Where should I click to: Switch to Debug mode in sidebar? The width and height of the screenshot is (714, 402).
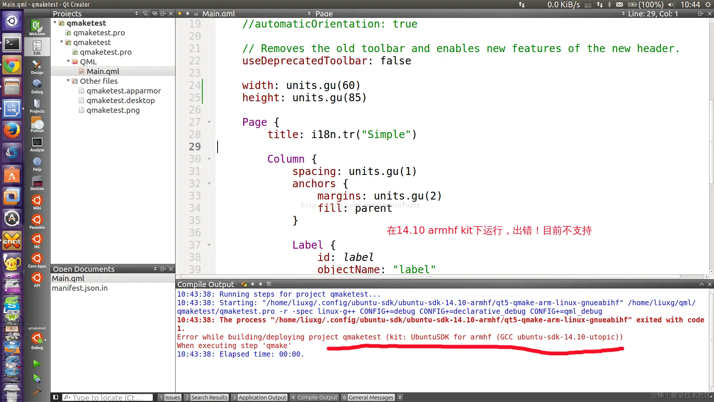(37, 86)
